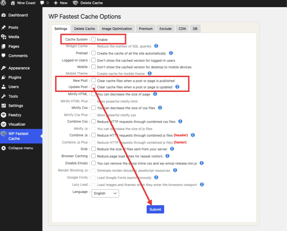Switch to the Image Optimization tab
The image size is (287, 231).
tap(117, 29)
